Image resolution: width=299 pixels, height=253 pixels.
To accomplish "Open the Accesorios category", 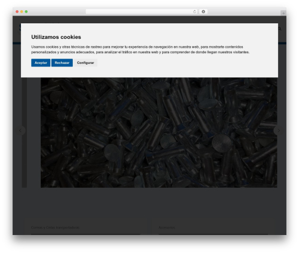I will [x=167, y=227].
